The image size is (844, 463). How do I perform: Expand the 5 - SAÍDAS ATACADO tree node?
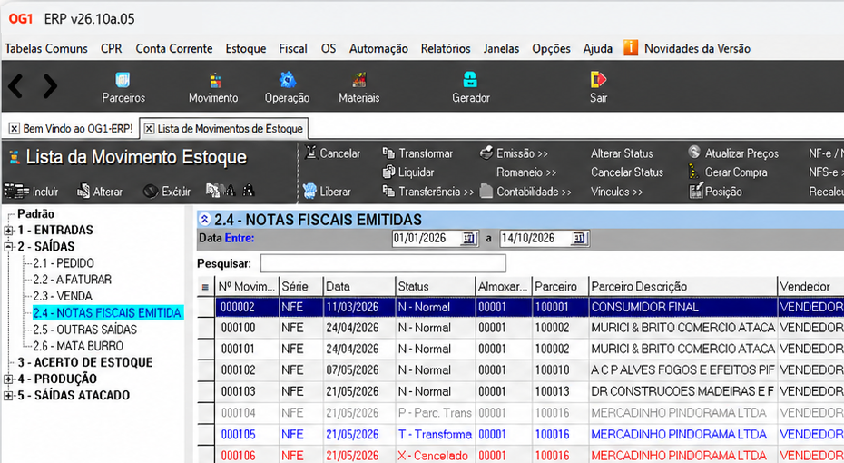[x=8, y=396]
